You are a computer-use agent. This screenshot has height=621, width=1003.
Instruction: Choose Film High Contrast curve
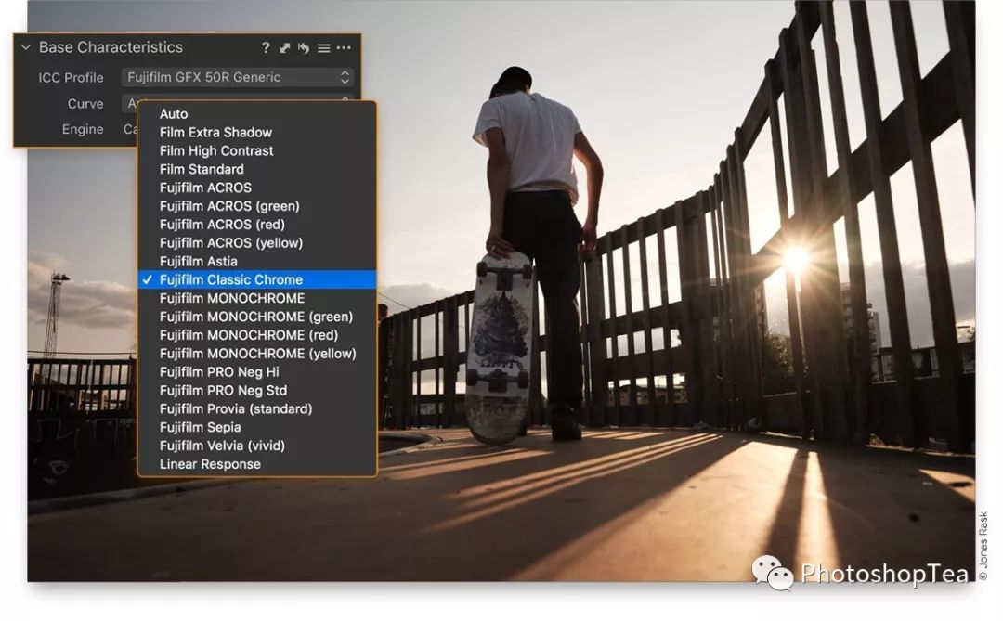(257, 151)
